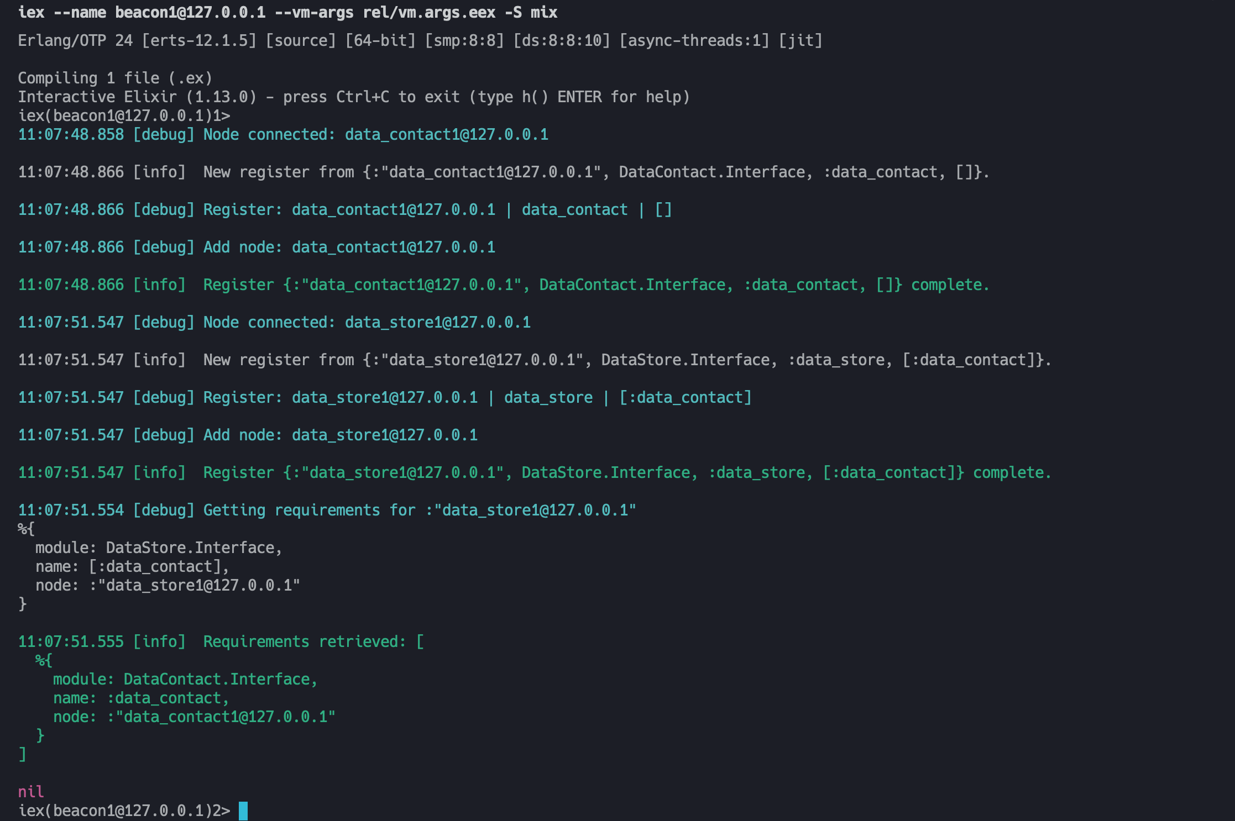
Task: Click Add node: data_store1@127.0.0.1 debug line
Action: coord(248,435)
